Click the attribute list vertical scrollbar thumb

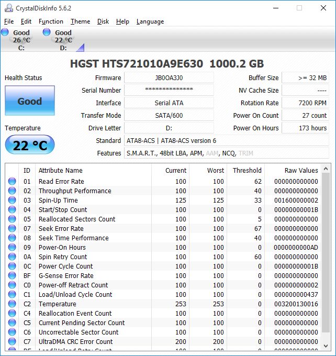326,253
